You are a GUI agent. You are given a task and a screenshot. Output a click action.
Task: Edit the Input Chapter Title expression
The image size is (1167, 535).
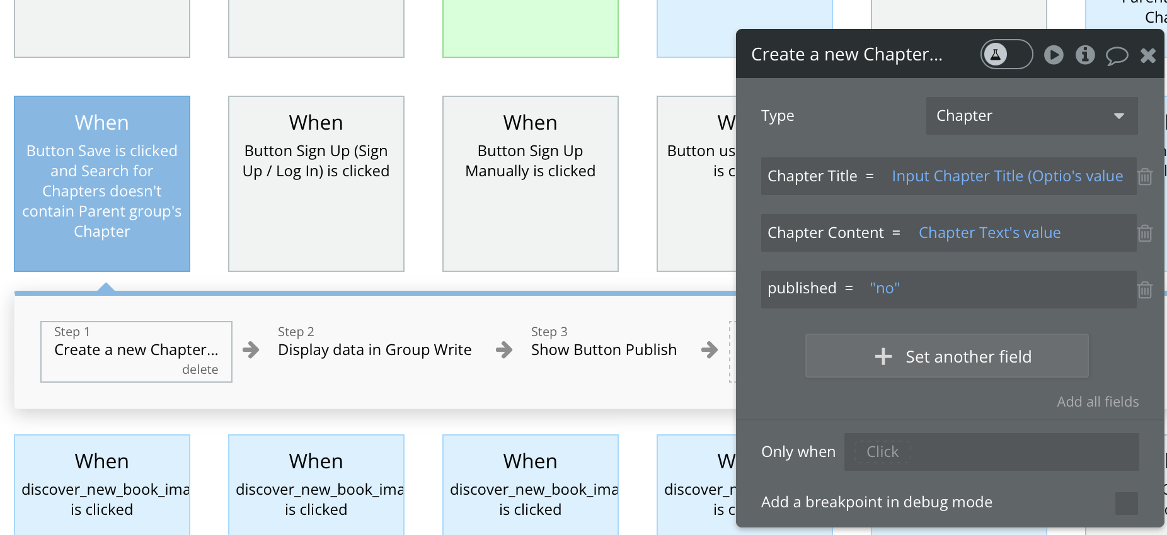[1007, 176]
